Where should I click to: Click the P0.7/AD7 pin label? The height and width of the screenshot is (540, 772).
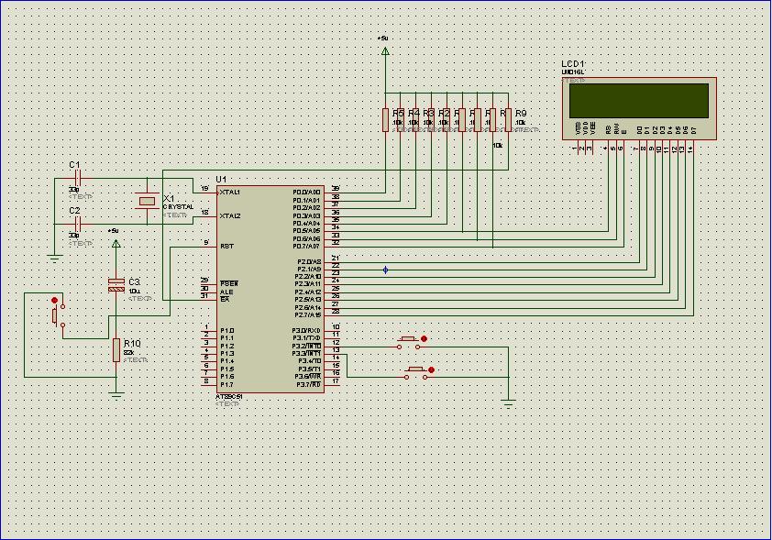click(306, 246)
